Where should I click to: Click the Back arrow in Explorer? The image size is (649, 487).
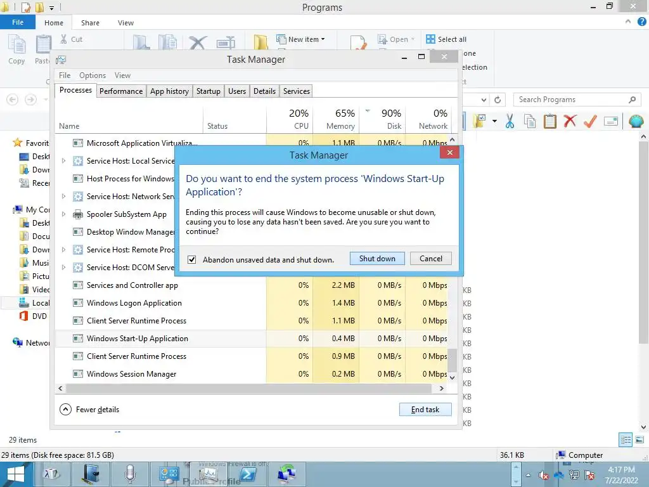(x=13, y=100)
